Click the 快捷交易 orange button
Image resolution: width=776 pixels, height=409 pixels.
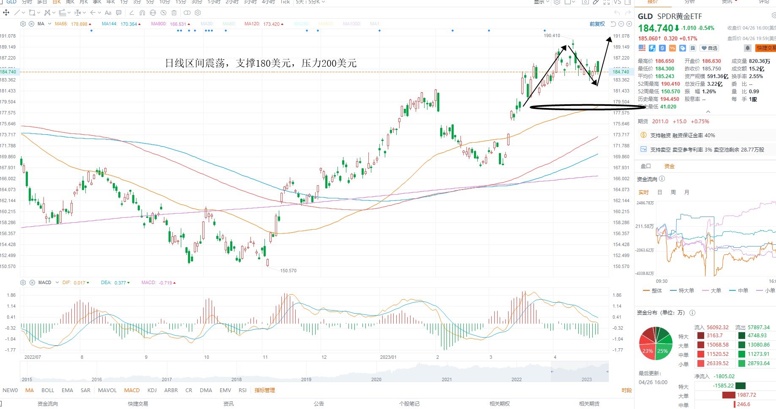coord(766,48)
